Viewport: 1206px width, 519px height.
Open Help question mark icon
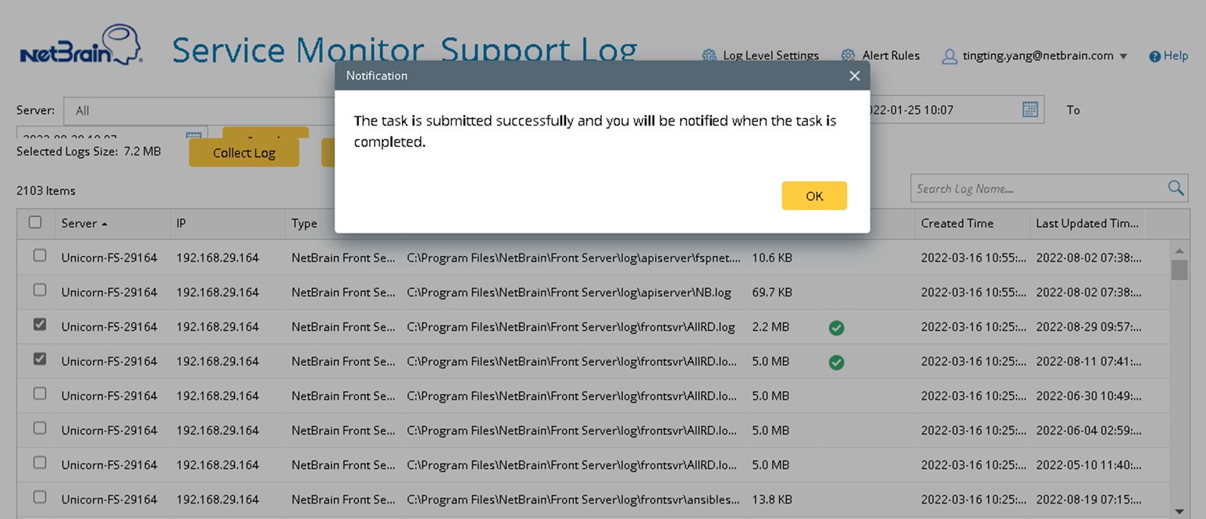click(1154, 56)
